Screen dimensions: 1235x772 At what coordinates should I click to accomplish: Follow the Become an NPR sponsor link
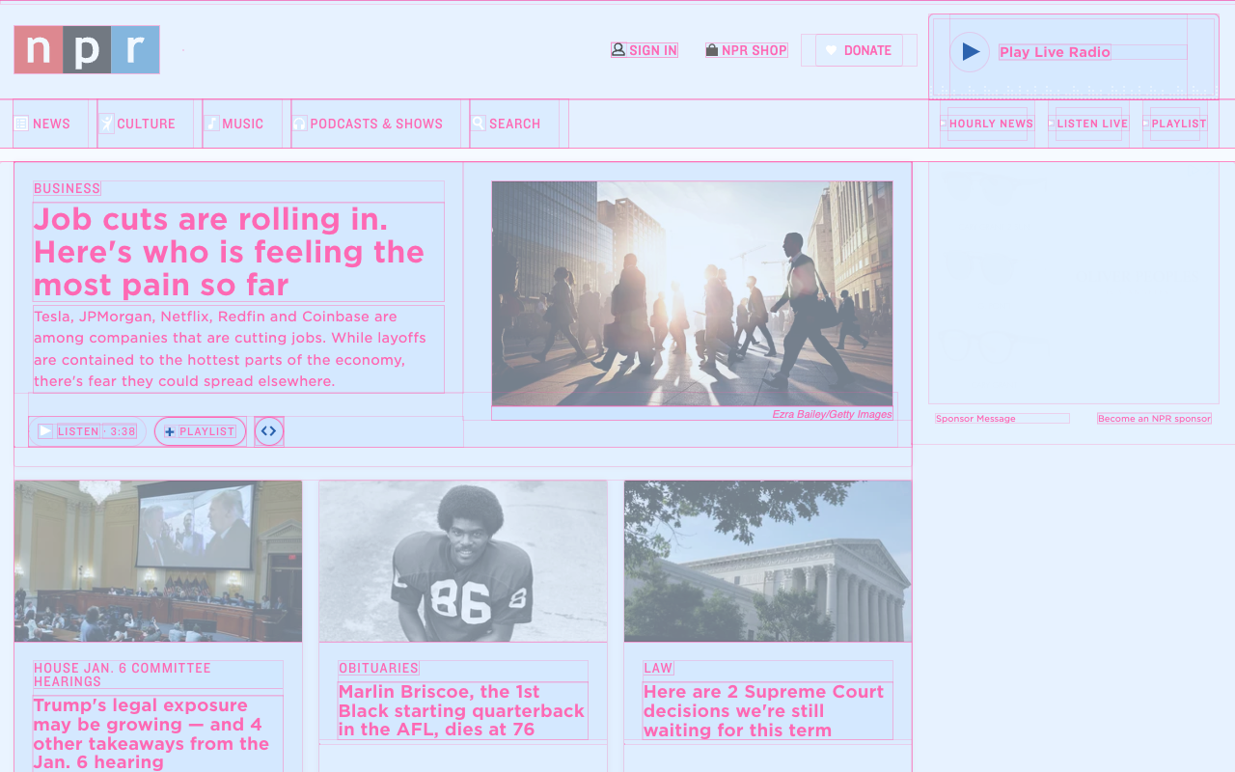(x=1154, y=419)
